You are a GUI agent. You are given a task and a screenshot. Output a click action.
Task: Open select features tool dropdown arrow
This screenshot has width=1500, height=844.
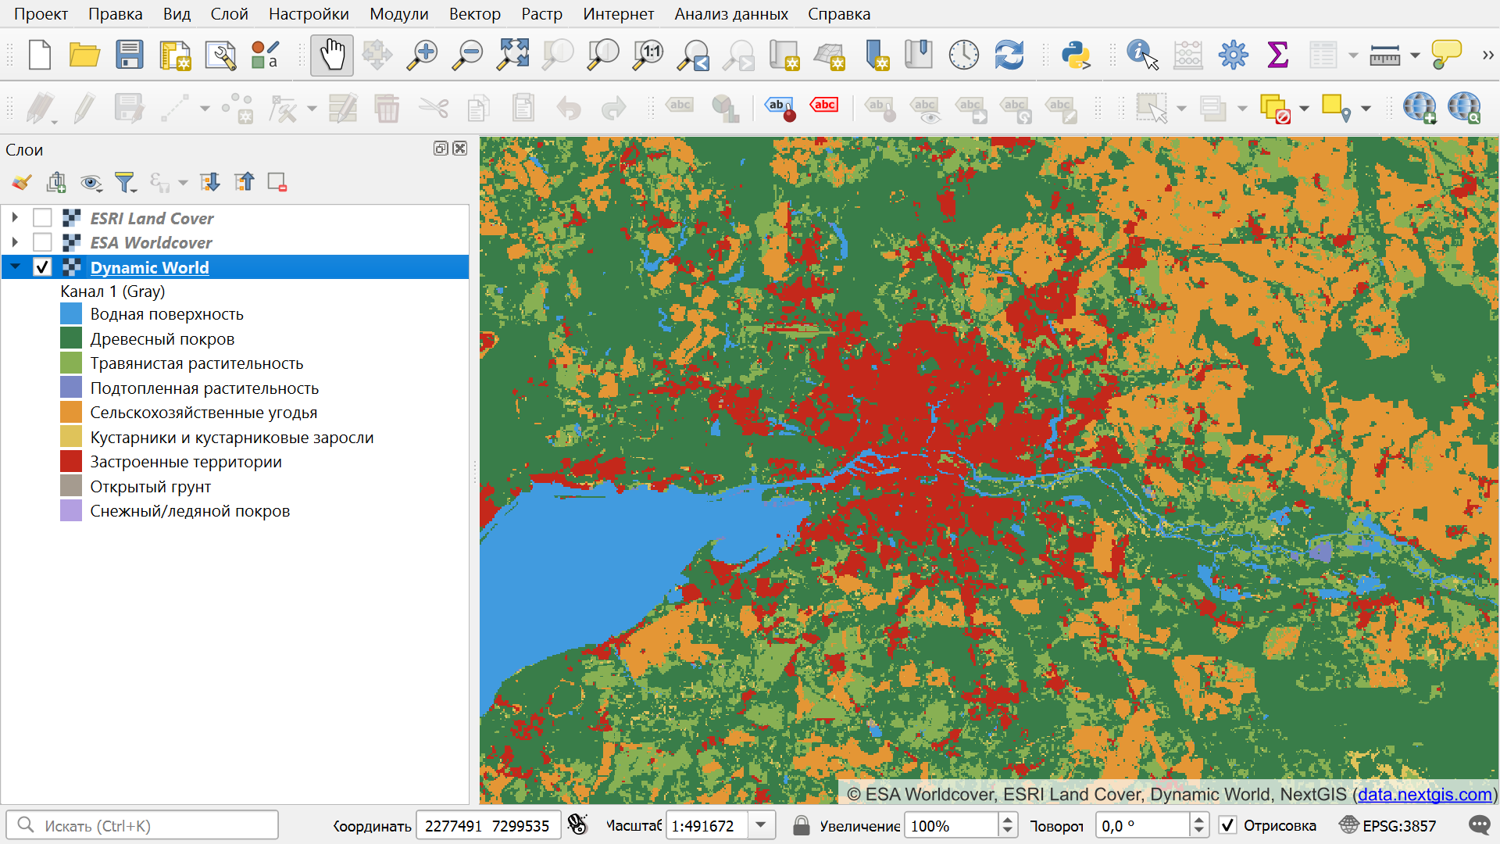coord(1180,108)
